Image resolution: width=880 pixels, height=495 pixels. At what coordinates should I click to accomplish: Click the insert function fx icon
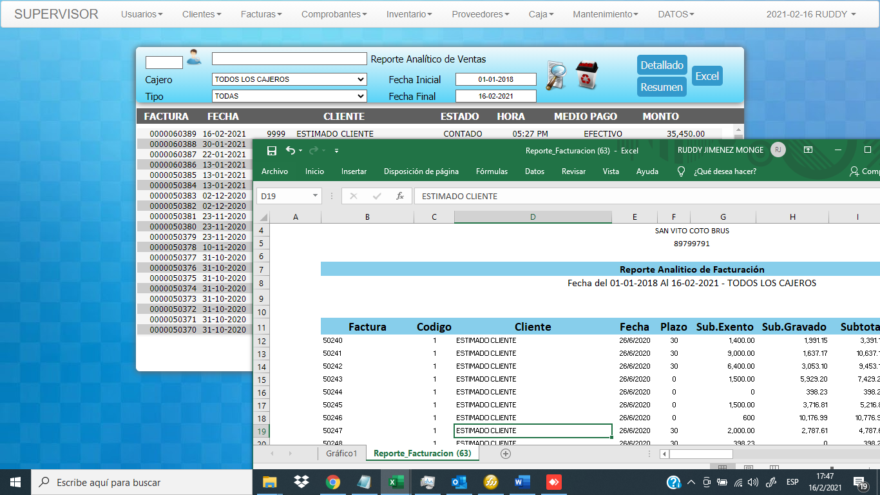(x=400, y=196)
